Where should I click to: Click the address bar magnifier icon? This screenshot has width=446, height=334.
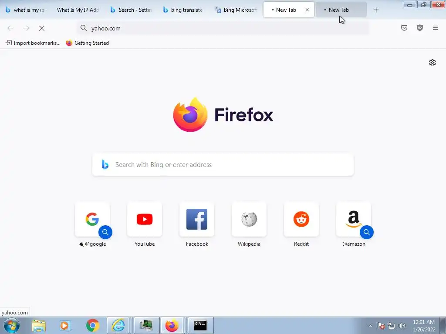(83, 28)
